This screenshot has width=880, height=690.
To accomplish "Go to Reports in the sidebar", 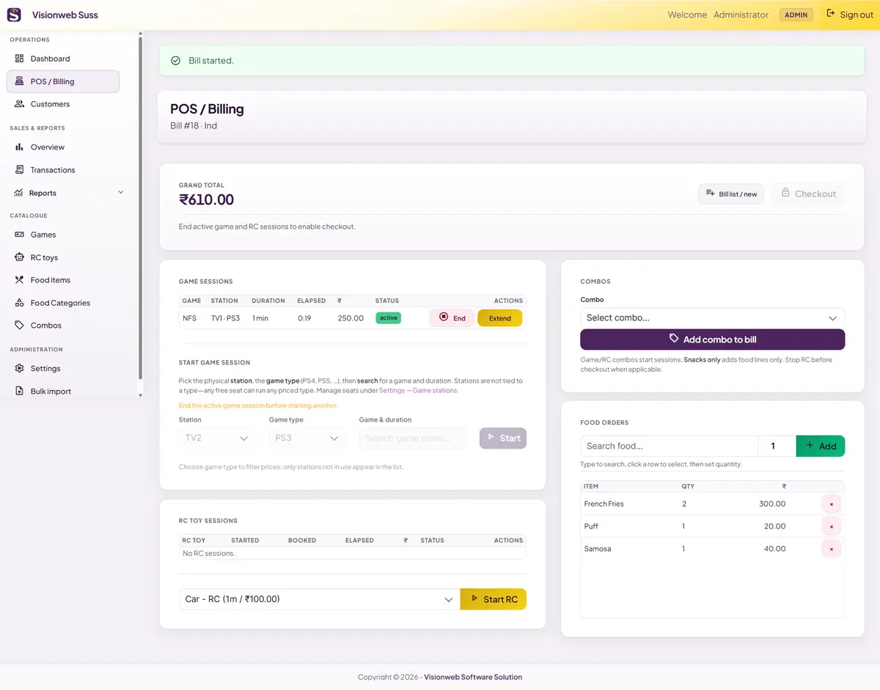I will click(63, 193).
